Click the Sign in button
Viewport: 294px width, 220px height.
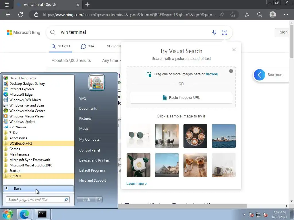tap(282, 32)
